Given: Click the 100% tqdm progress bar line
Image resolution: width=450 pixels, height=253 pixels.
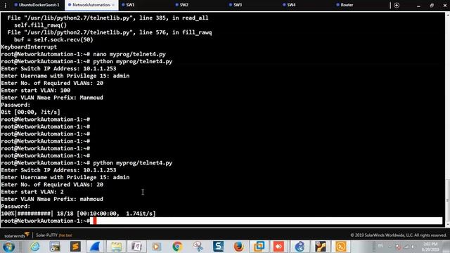Looking at the screenshot, I should coord(78,214).
